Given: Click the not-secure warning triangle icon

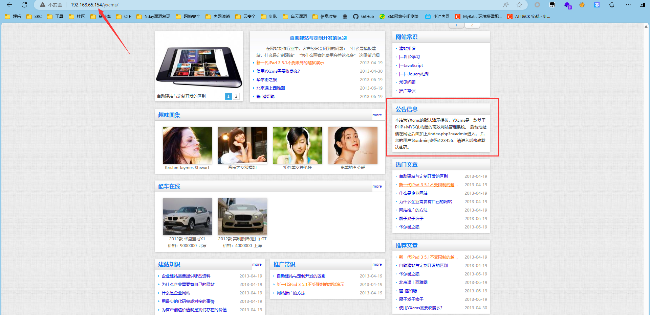Looking at the screenshot, I should pos(43,5).
